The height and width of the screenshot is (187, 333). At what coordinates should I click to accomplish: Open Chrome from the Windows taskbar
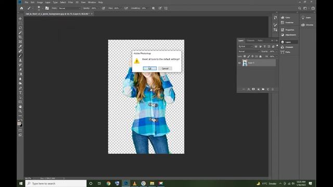click(109, 183)
